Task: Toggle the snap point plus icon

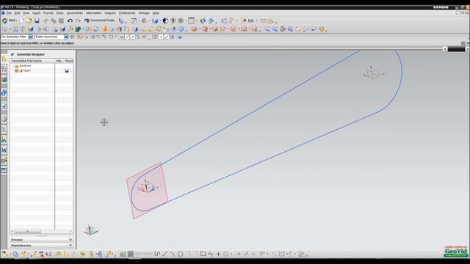Action: (x=161, y=37)
